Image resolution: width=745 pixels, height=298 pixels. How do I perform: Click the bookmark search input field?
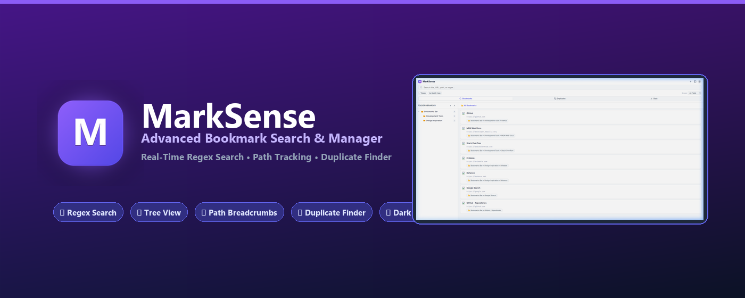click(560, 87)
